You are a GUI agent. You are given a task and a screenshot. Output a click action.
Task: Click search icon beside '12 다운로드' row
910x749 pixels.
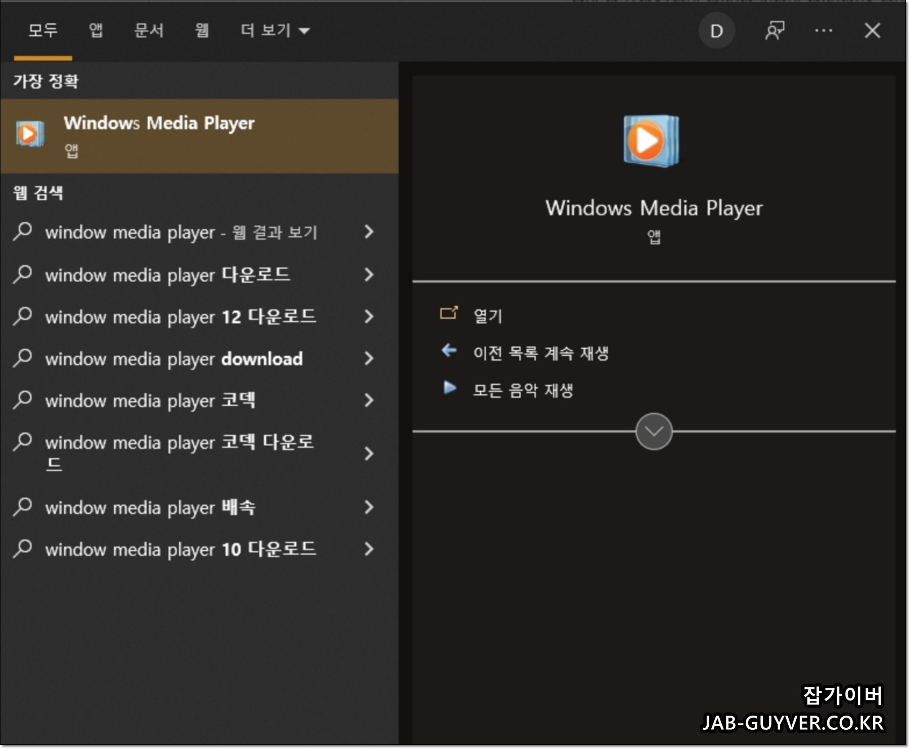pos(23,316)
